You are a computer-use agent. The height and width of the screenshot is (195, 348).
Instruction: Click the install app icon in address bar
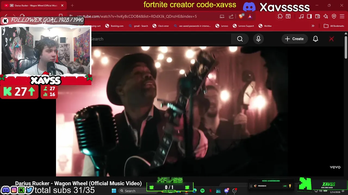tap(222, 17)
